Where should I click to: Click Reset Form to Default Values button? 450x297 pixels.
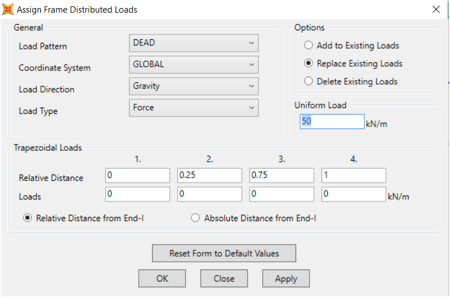point(224,253)
